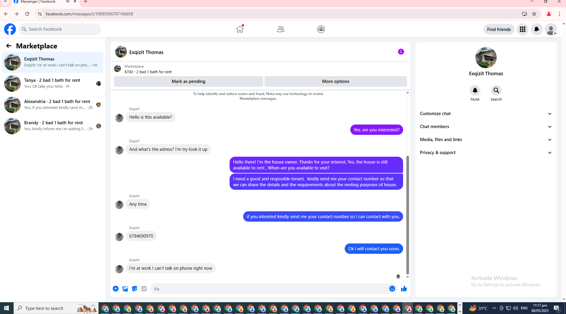The image size is (566, 314).
Task: Click the 'Any time' message bubble
Action: [138, 204]
